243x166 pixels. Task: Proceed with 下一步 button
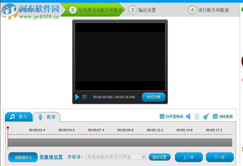tap(220, 157)
